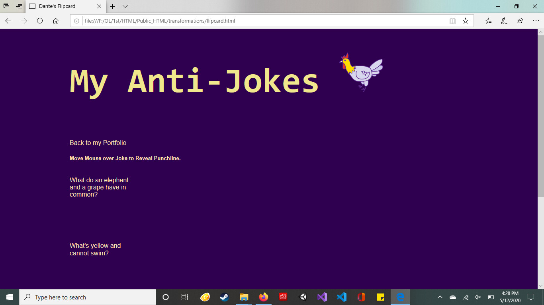Launch Steam from the taskbar
Screen dimensions: 544x305
tap(224, 297)
